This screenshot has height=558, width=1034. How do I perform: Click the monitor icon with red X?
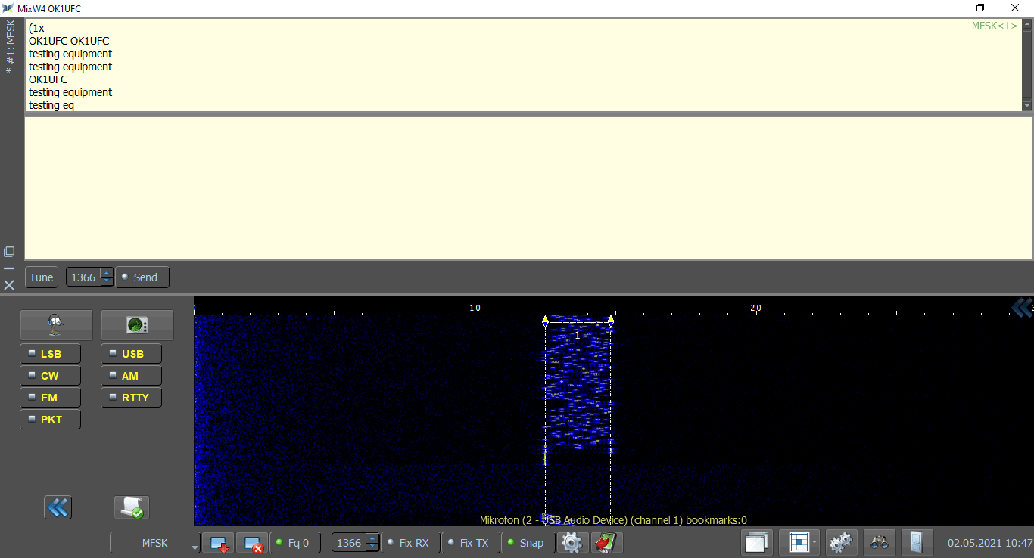coord(251,543)
